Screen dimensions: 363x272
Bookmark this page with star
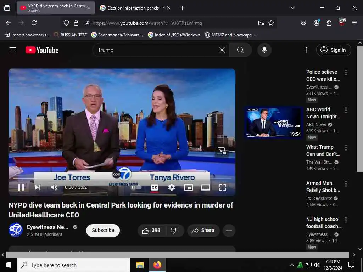(x=271, y=23)
